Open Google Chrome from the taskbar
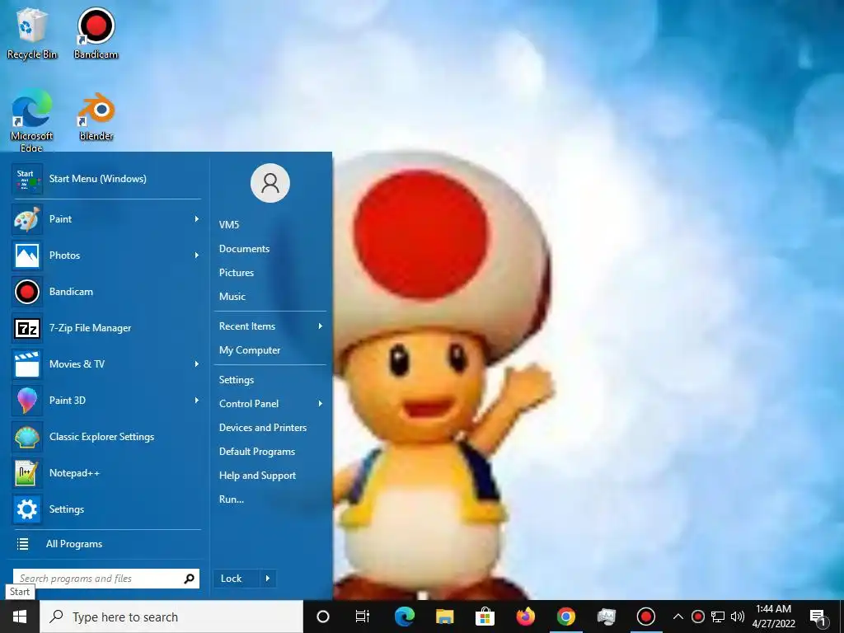This screenshot has width=844, height=633. 565,617
